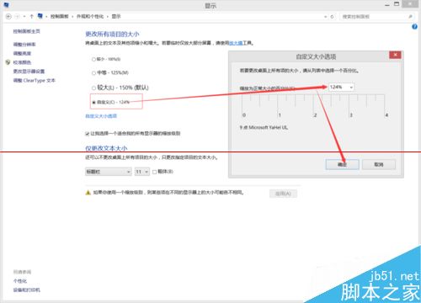Select the 较大 150% (默认) radio button
The height and width of the screenshot is (303, 421).
93,88
